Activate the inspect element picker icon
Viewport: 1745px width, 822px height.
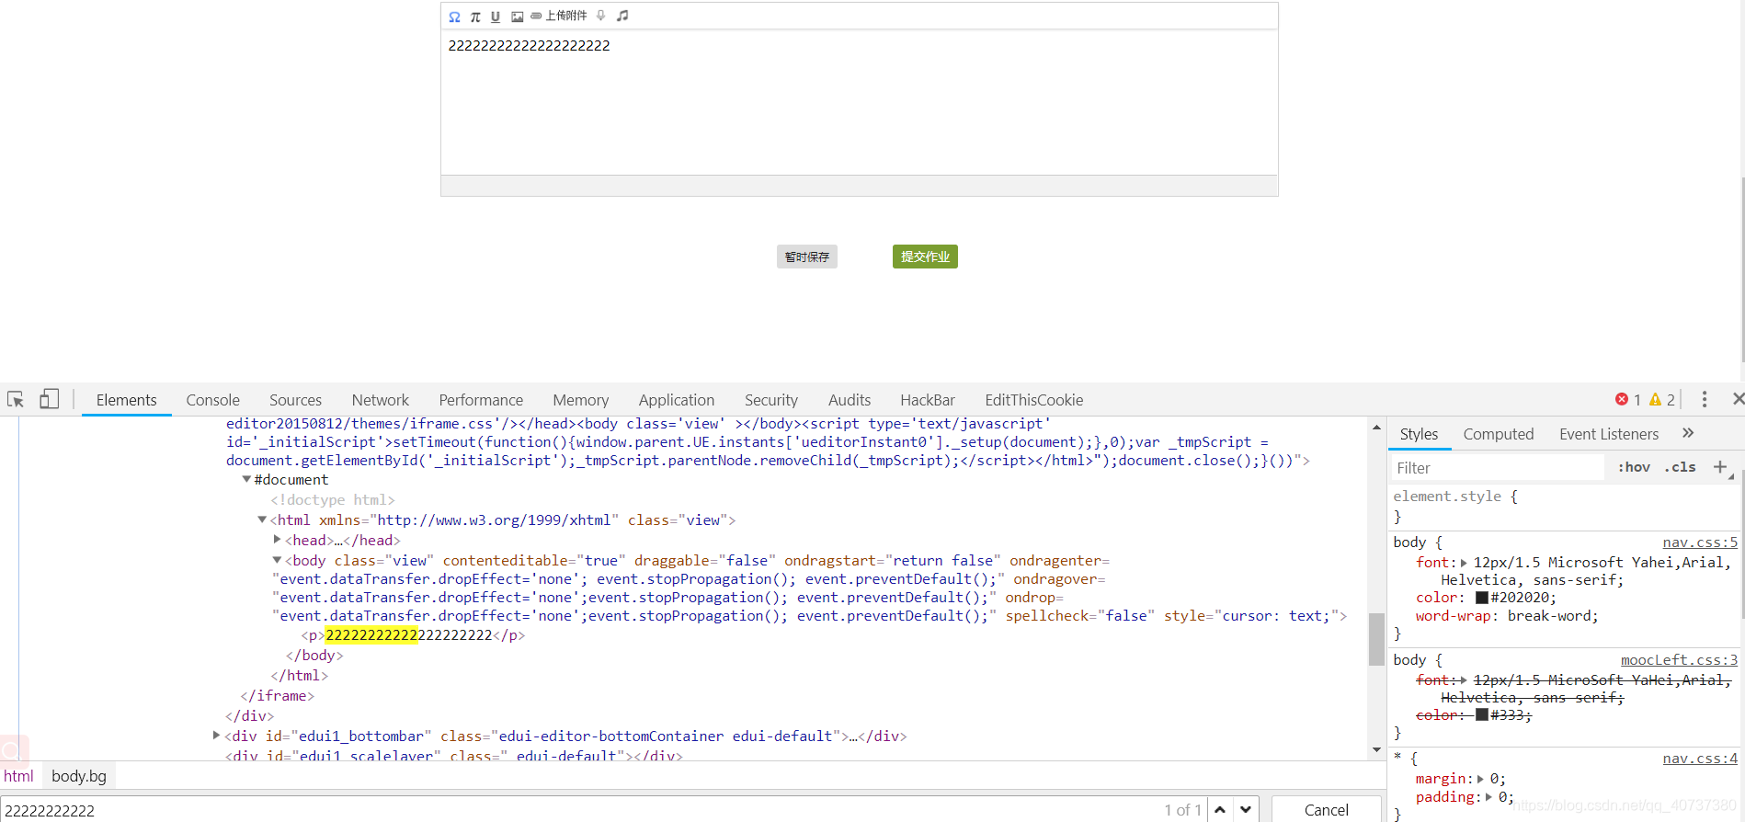click(x=16, y=399)
